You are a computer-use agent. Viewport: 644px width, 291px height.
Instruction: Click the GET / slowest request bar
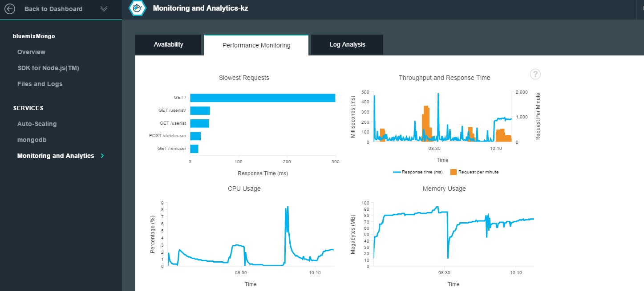tap(263, 98)
